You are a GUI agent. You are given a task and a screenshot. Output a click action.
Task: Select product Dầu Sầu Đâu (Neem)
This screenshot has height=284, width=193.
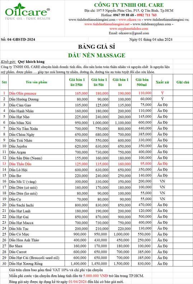click(x=25, y=158)
